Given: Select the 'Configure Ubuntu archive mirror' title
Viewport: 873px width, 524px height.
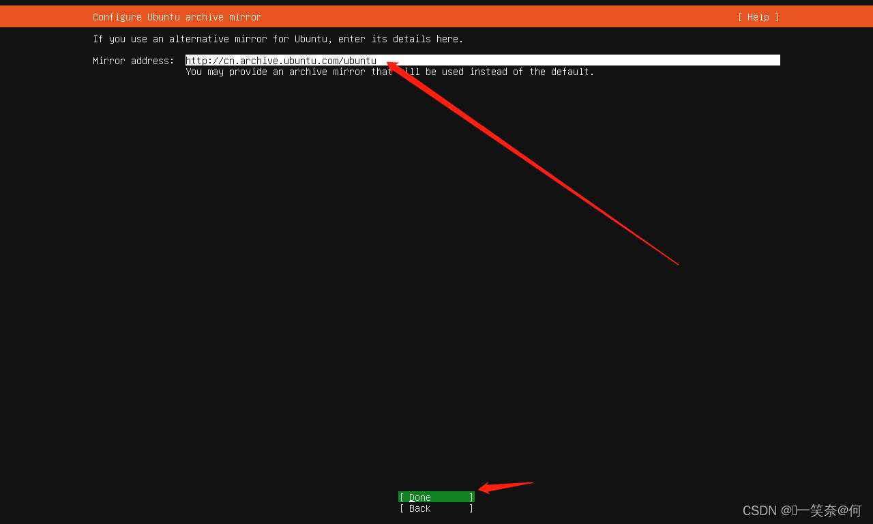Looking at the screenshot, I should (177, 17).
